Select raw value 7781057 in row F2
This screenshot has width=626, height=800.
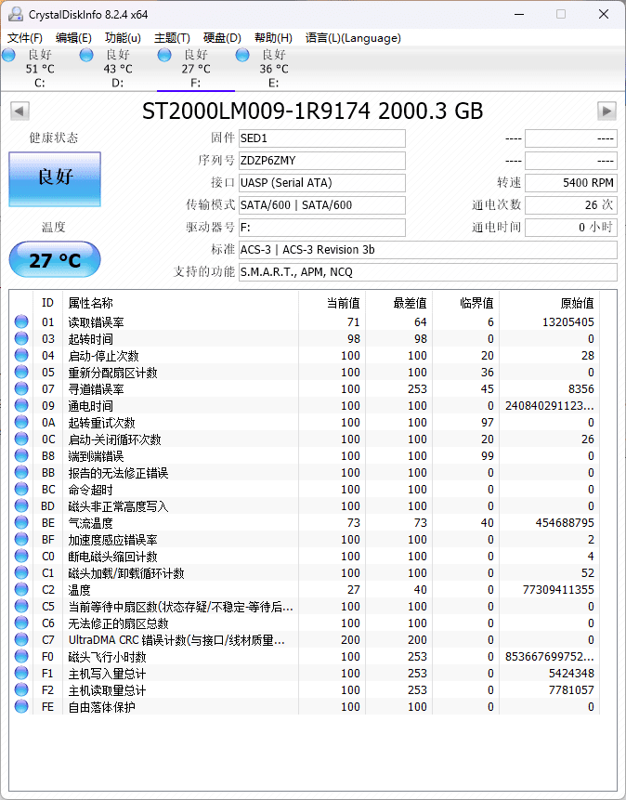(x=571, y=689)
